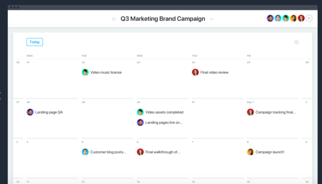Open the Landing pages live on... task
Screen dimensions: 322x184
(x=164, y=122)
